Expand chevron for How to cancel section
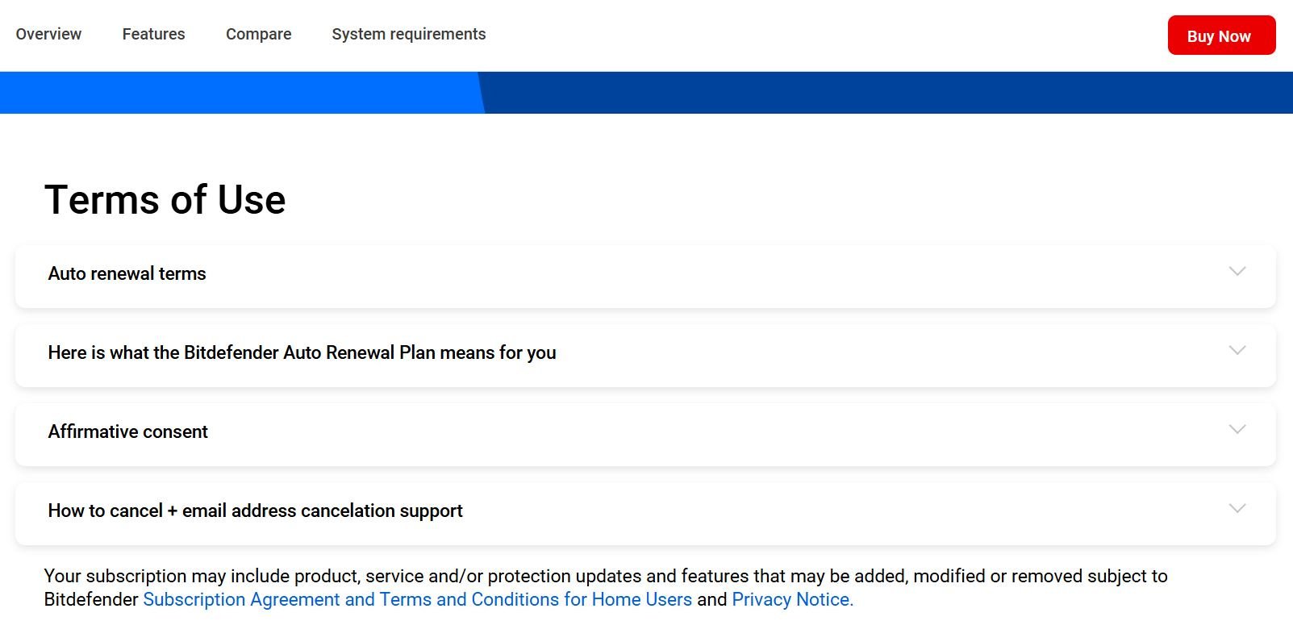The height and width of the screenshot is (621, 1293). point(1237,508)
